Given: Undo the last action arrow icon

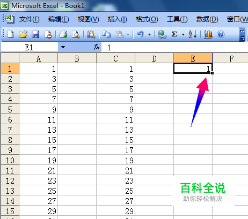Looking at the screenshot, I should pyautogui.click(x=141, y=34).
